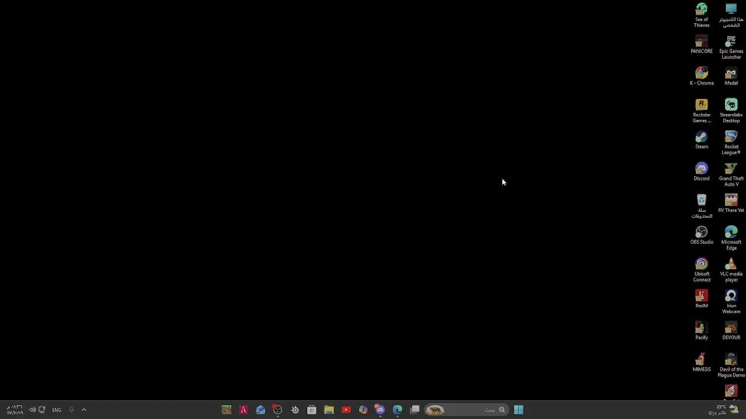Viewport: 746px width, 419px height.
Task: Select VLC media player desktop icon
Action: coord(731,270)
